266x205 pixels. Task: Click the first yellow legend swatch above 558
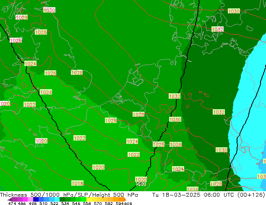[x=89, y=200]
